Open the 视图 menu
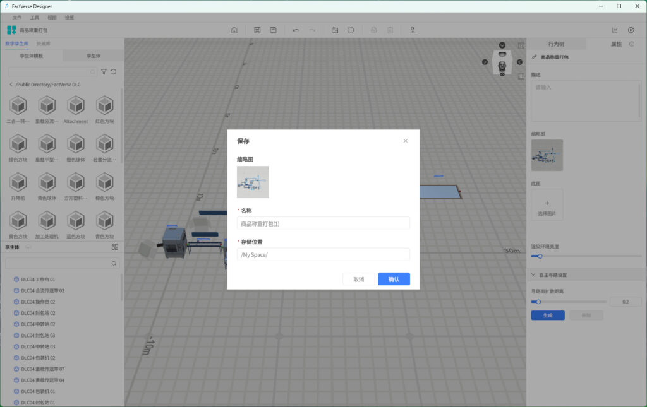 52,18
